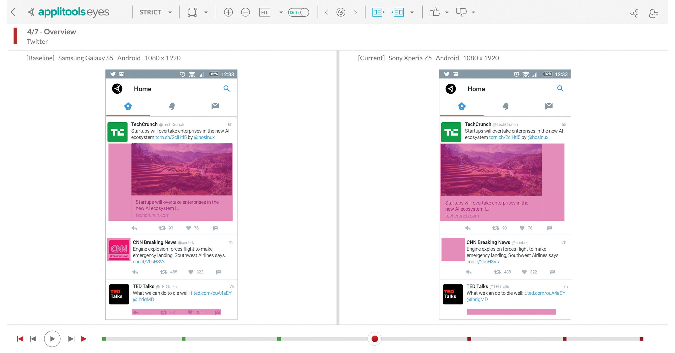Open the STRICT match level dropdown
This screenshot has height=353, width=675.
[170, 12]
